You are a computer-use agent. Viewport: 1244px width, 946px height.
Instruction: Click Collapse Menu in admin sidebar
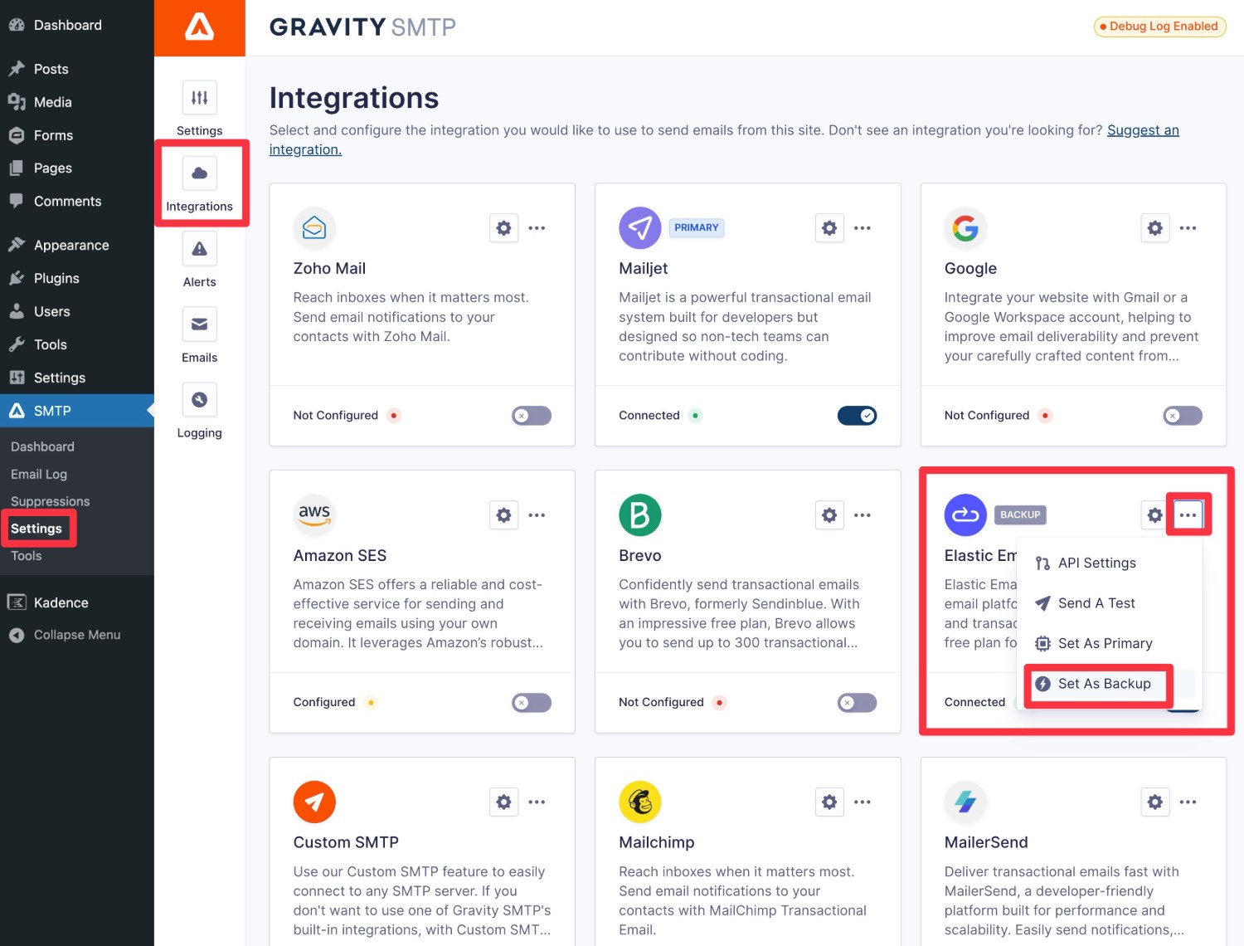click(77, 635)
